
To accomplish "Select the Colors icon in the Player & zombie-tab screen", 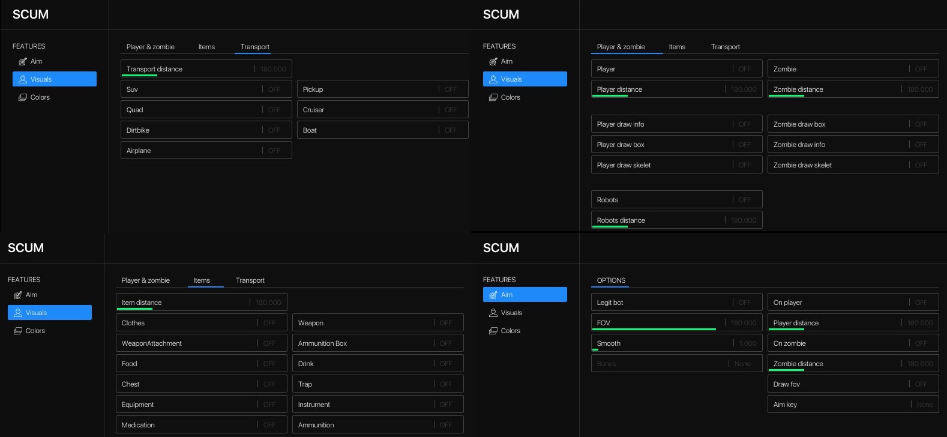I will tap(493, 97).
